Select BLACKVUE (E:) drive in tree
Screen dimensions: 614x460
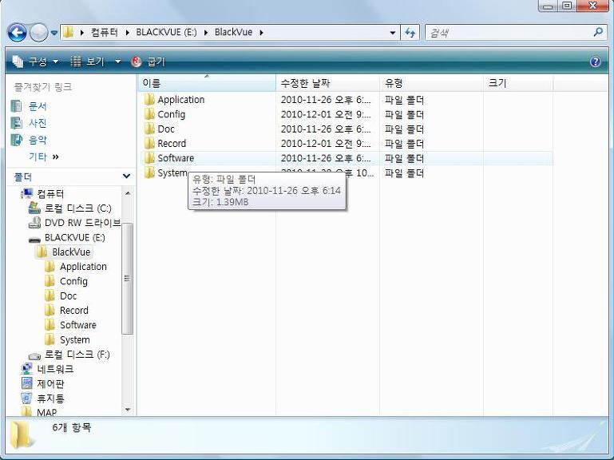[x=75, y=237]
